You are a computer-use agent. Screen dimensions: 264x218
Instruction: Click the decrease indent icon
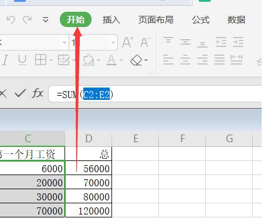coord(221,42)
